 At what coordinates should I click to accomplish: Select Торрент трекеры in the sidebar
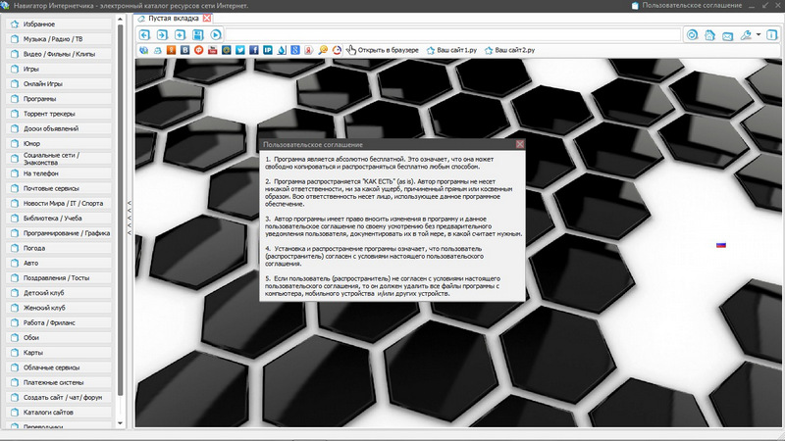(59, 114)
